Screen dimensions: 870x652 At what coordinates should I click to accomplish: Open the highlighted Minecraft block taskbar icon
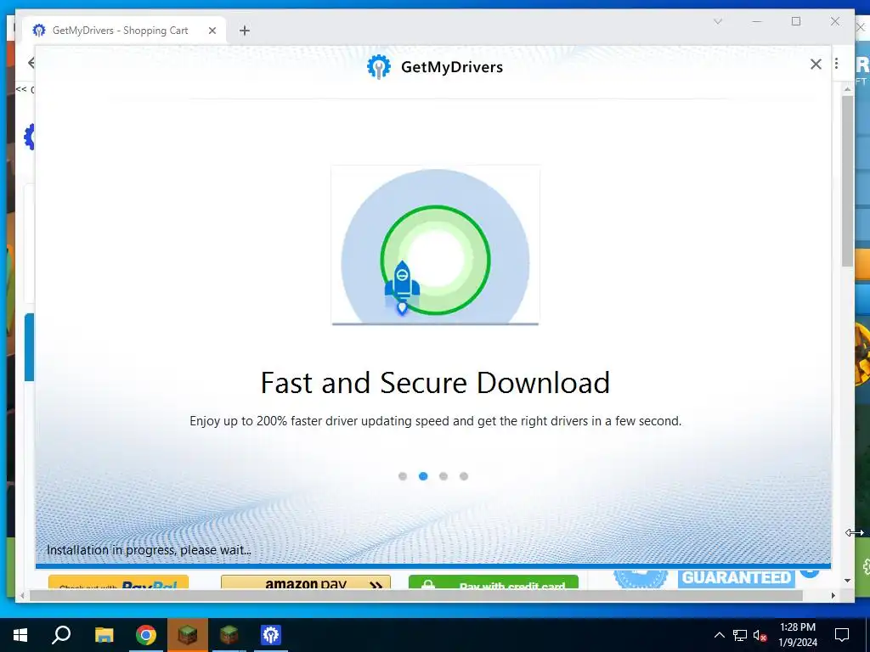[188, 635]
